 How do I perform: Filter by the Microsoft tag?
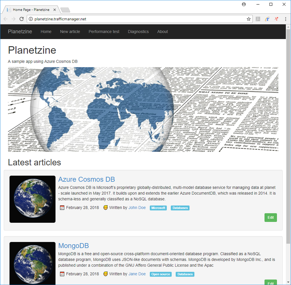click(x=158, y=208)
